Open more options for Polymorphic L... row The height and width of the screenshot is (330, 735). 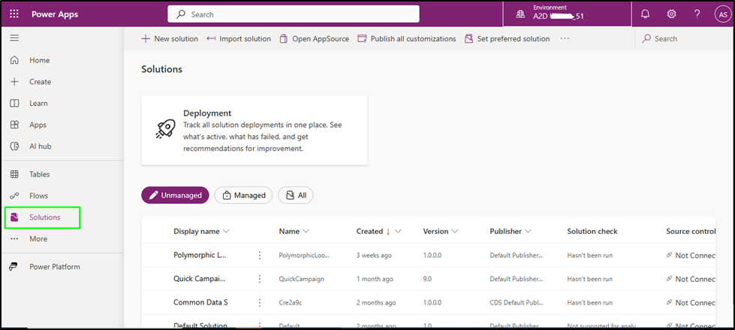point(260,256)
